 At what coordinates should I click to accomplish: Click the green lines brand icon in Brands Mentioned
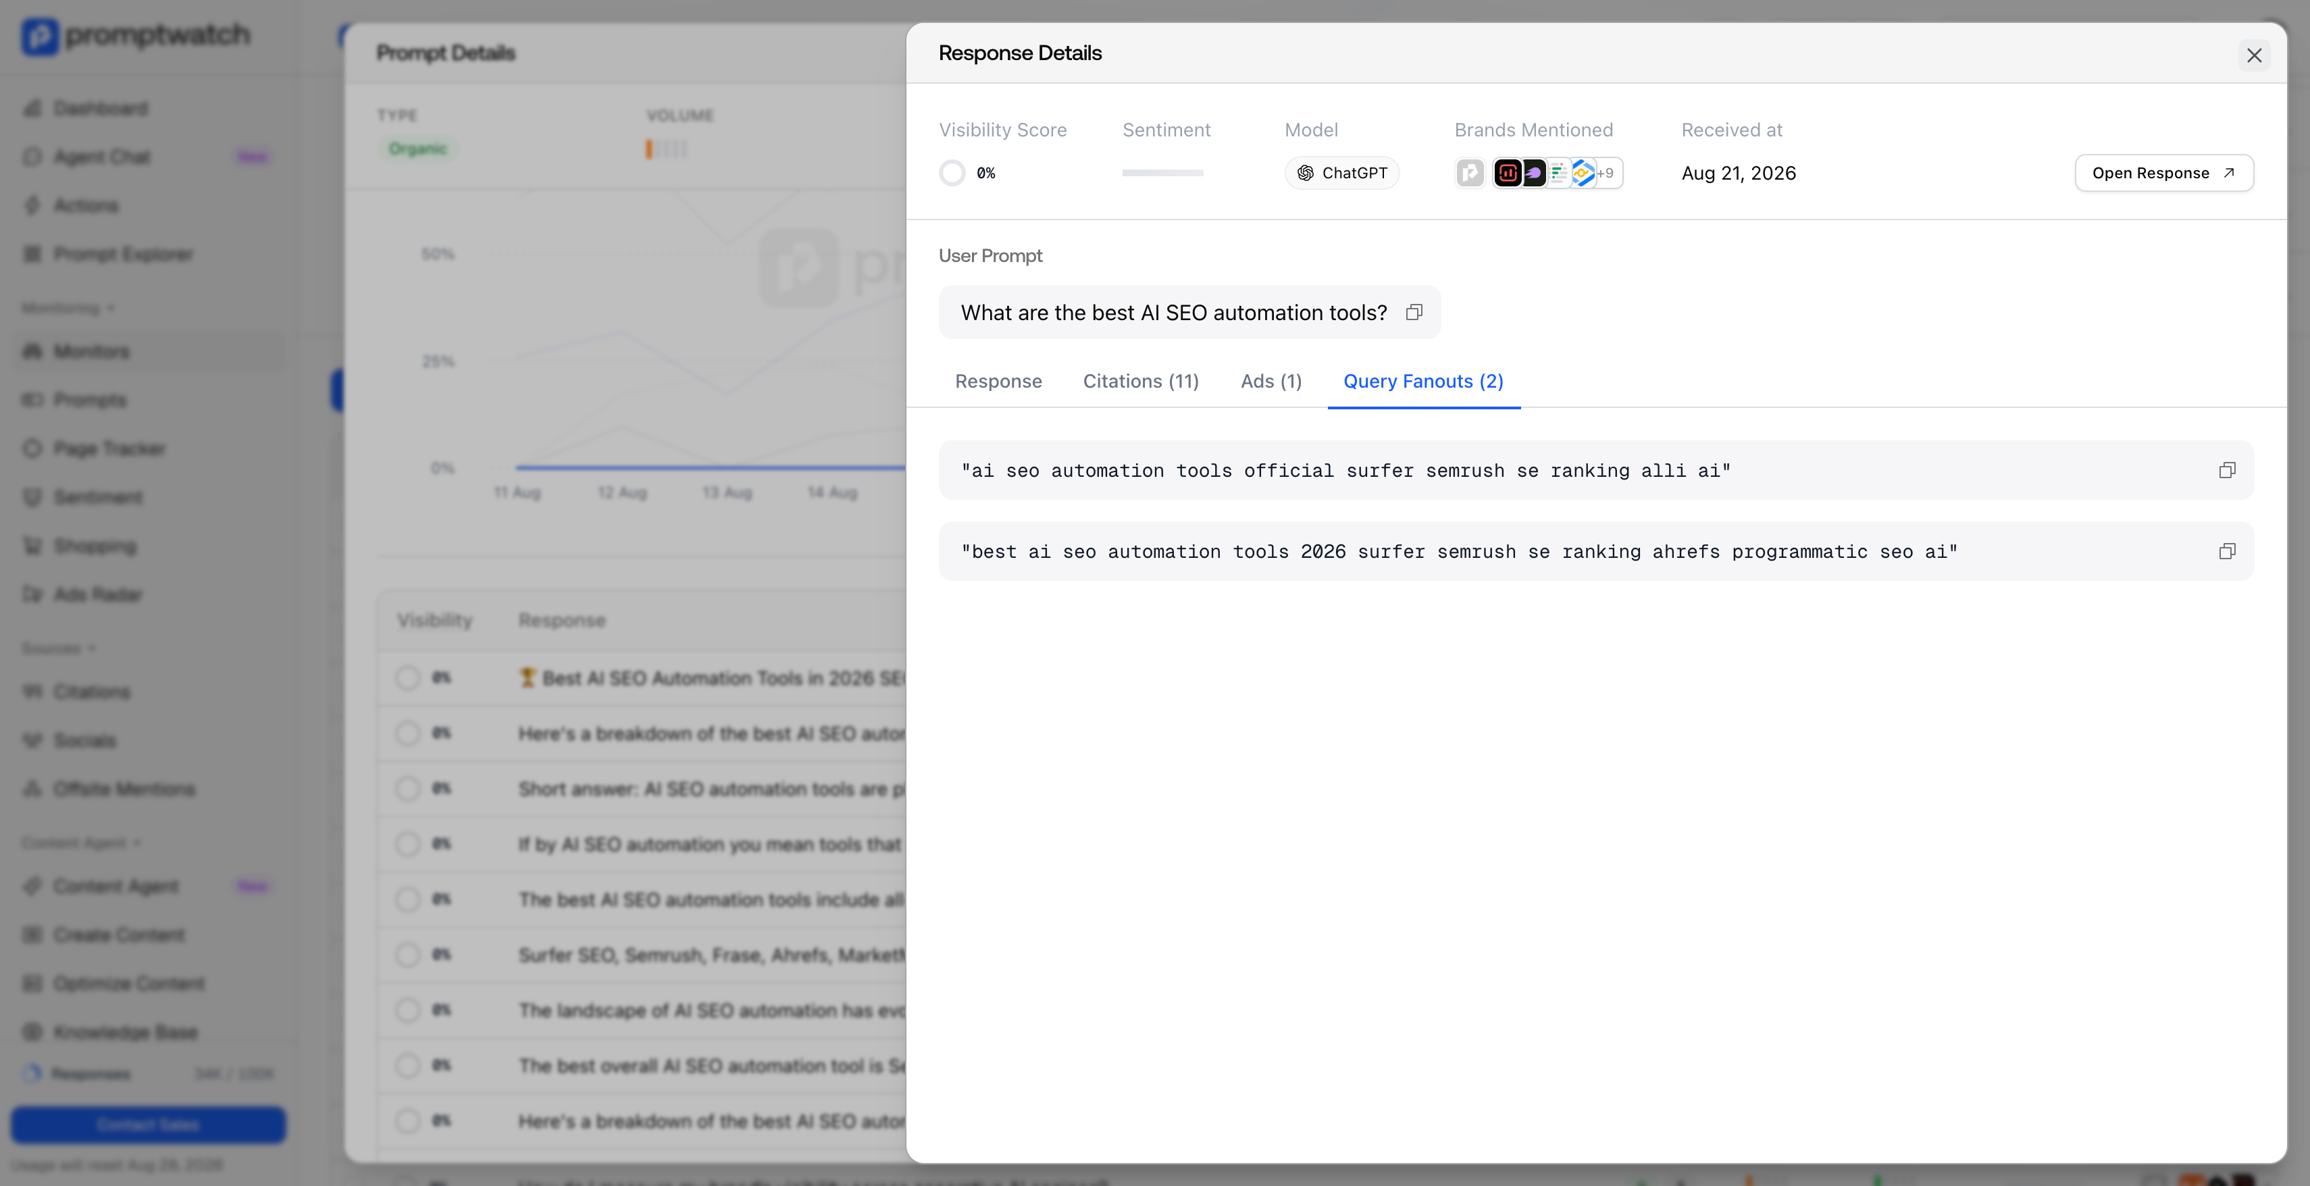[x=1558, y=173]
